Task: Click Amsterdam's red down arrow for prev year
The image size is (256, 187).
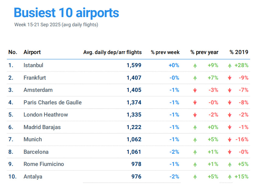Action: pos(195,90)
